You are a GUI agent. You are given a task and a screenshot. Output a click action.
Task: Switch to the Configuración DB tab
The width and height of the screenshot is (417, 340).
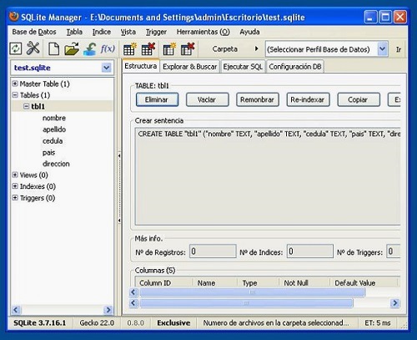click(x=295, y=67)
